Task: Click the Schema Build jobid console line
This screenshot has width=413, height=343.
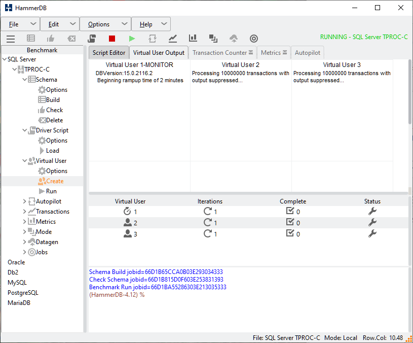Action: [156, 272]
